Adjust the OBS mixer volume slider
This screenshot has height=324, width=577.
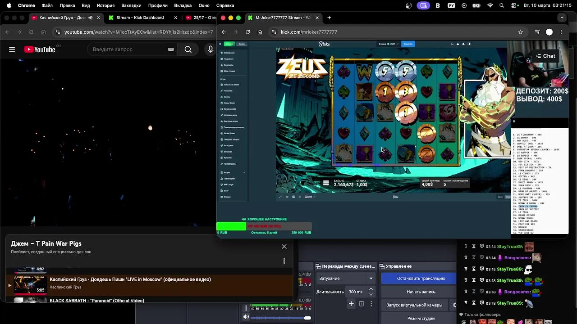(281, 318)
